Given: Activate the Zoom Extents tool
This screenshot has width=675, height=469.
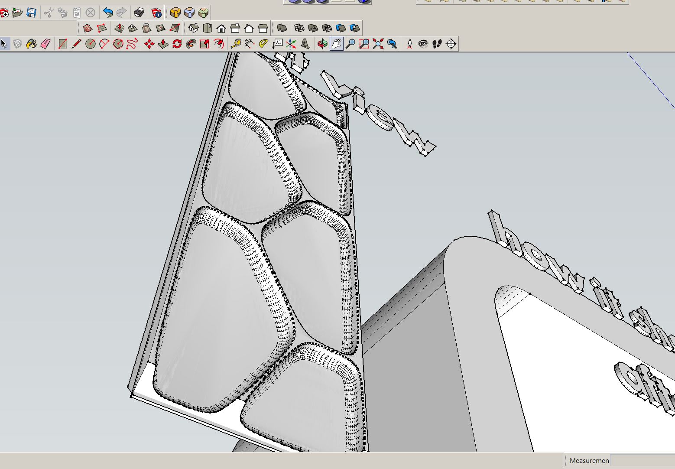Looking at the screenshot, I should coord(378,44).
